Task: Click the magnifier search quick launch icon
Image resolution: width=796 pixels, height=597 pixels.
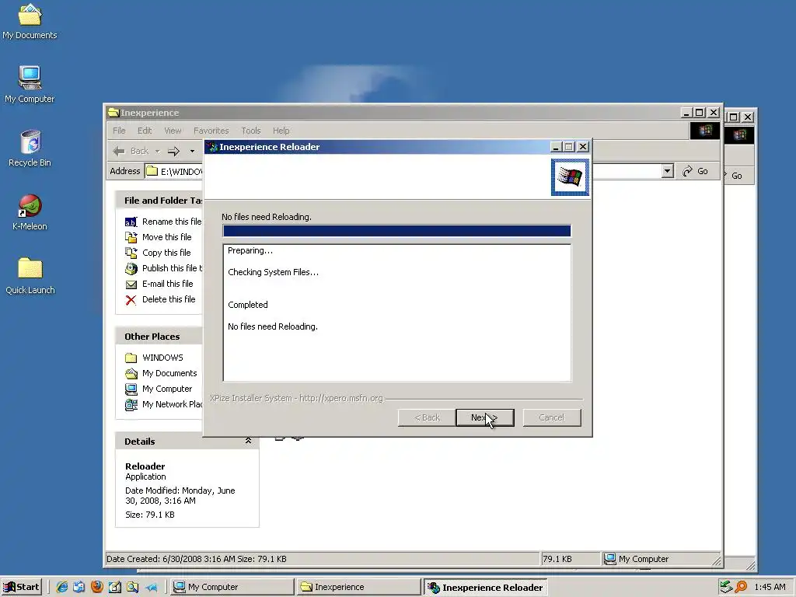Action: coord(132,587)
